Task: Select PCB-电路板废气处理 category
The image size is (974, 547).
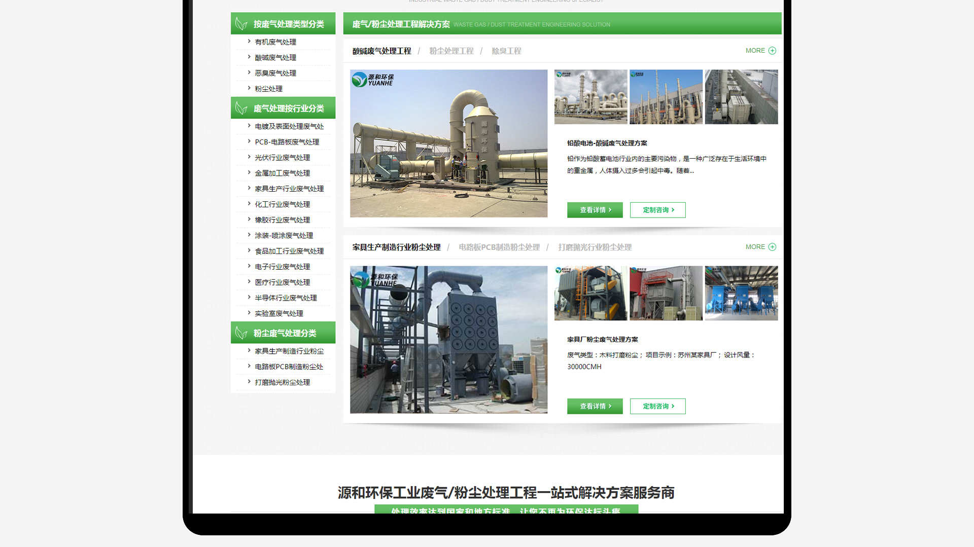Action: (287, 142)
